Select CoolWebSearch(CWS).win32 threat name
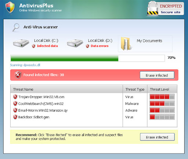This screenshot has height=159, width=188. [x=41, y=104]
